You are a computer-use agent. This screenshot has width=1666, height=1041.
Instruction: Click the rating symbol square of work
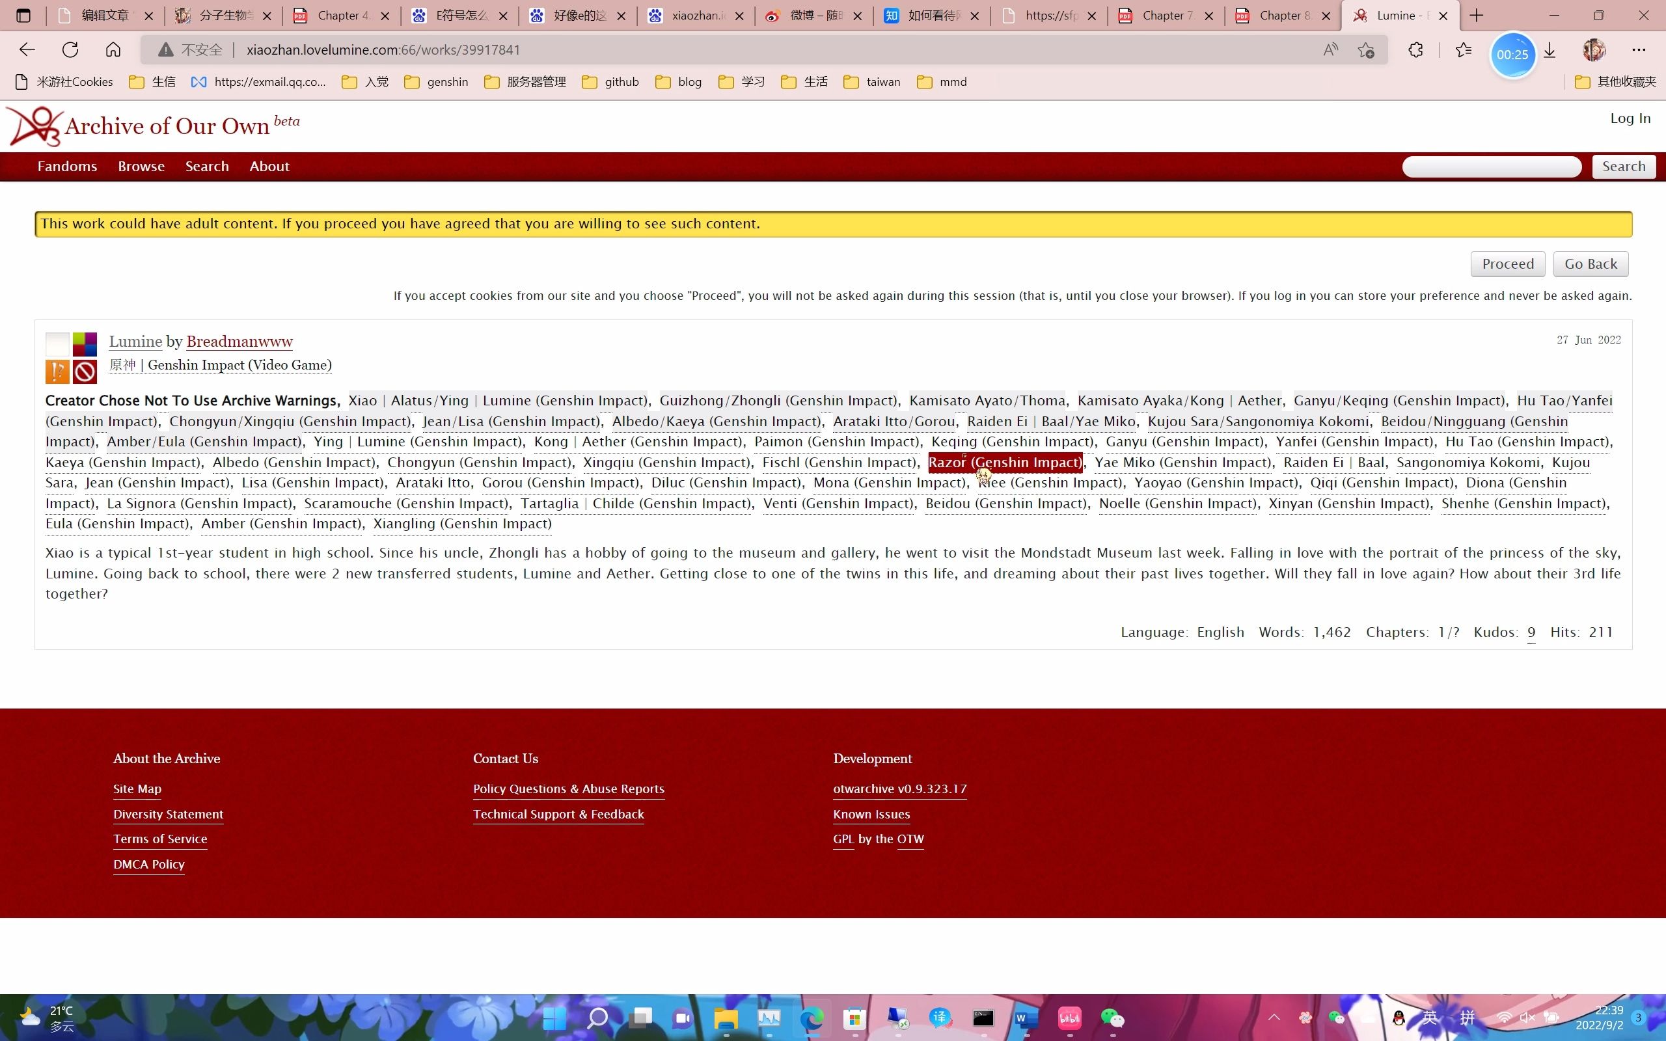pos(57,344)
